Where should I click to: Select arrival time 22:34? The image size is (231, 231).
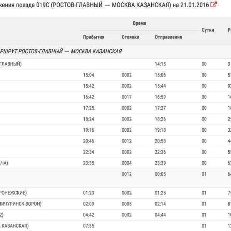(x=89, y=152)
